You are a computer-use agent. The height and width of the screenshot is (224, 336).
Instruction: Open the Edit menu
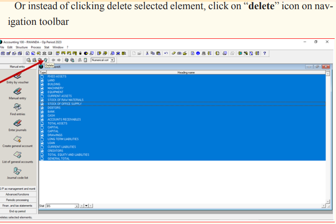pos(10,47)
